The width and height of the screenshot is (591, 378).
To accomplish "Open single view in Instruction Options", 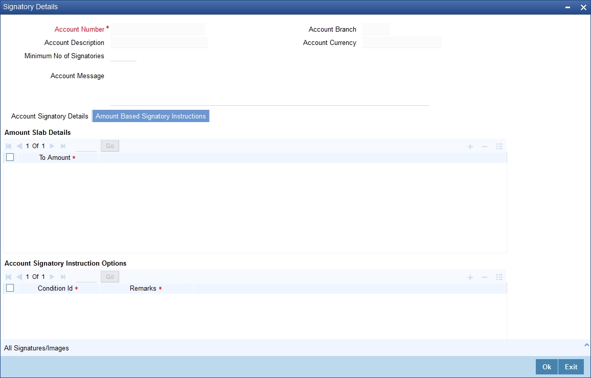I will [x=499, y=277].
